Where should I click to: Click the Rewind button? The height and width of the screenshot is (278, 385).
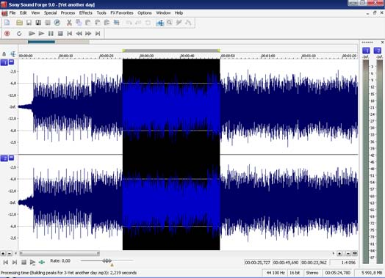79,34
